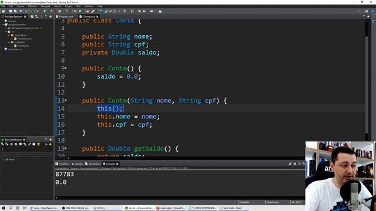Toggle fold marker at line 9

click(66, 69)
